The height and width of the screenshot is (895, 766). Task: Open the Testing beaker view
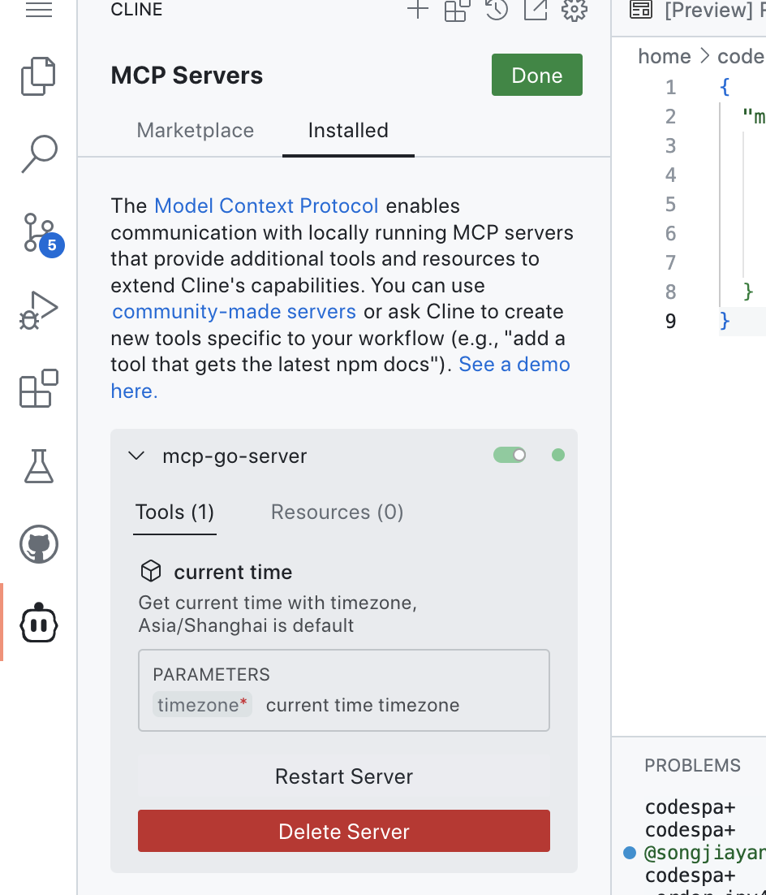(x=37, y=466)
